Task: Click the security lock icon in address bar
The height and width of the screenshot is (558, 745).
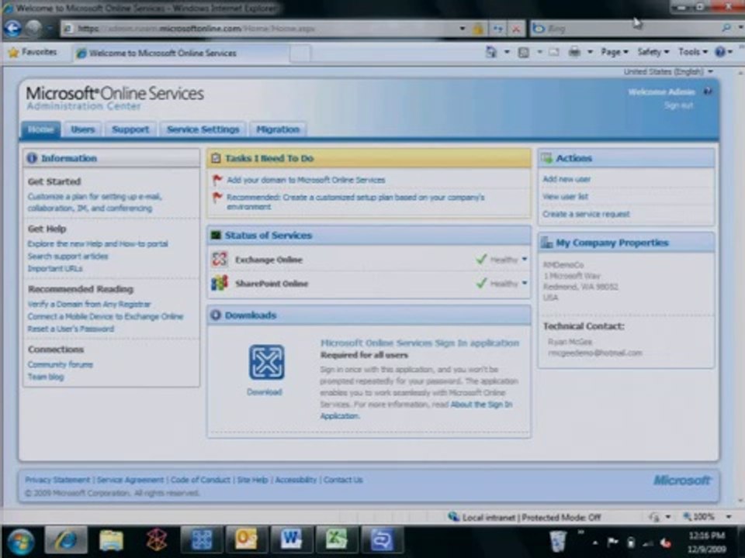Action: coord(478,29)
